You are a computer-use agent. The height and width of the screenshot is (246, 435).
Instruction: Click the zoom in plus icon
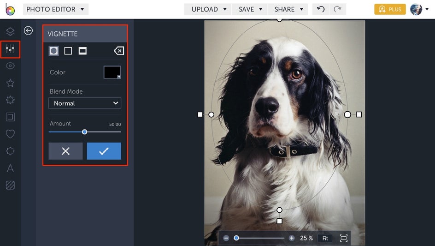(x=292, y=238)
